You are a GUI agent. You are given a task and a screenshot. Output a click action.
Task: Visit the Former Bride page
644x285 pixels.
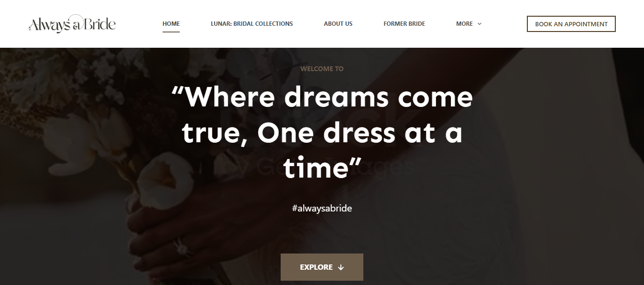point(404,24)
